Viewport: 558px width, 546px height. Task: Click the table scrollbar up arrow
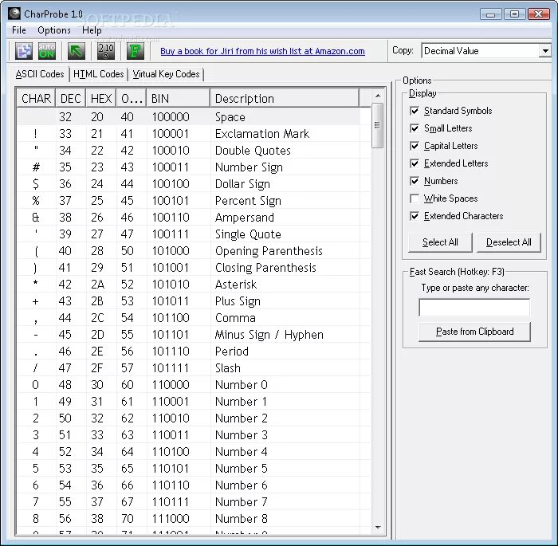[378, 96]
